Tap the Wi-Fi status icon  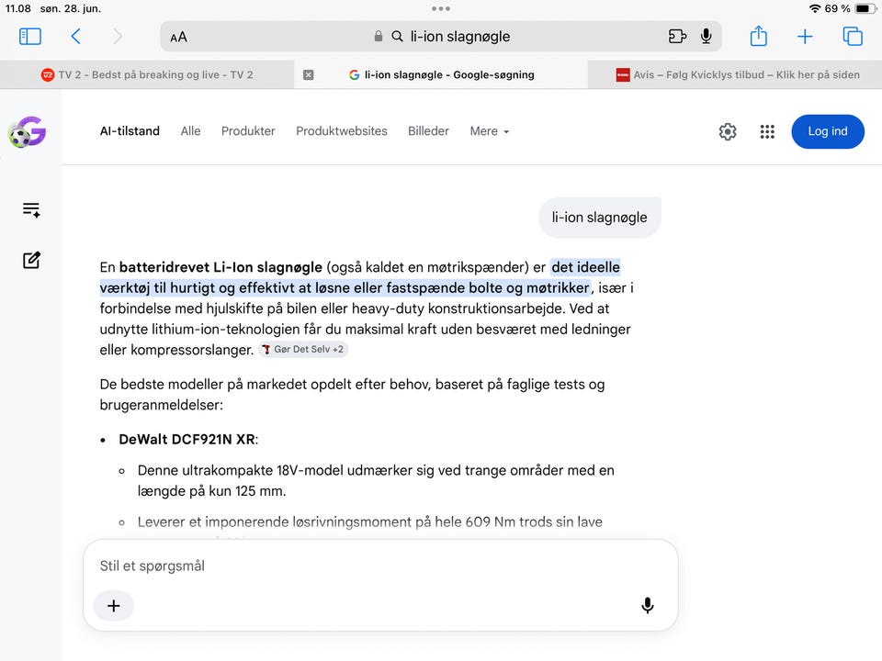pos(815,8)
